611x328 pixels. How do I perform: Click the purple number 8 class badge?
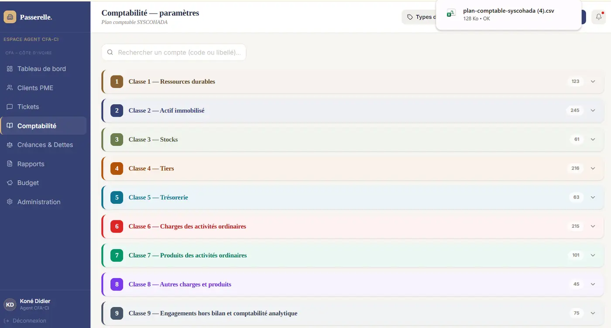point(117,284)
